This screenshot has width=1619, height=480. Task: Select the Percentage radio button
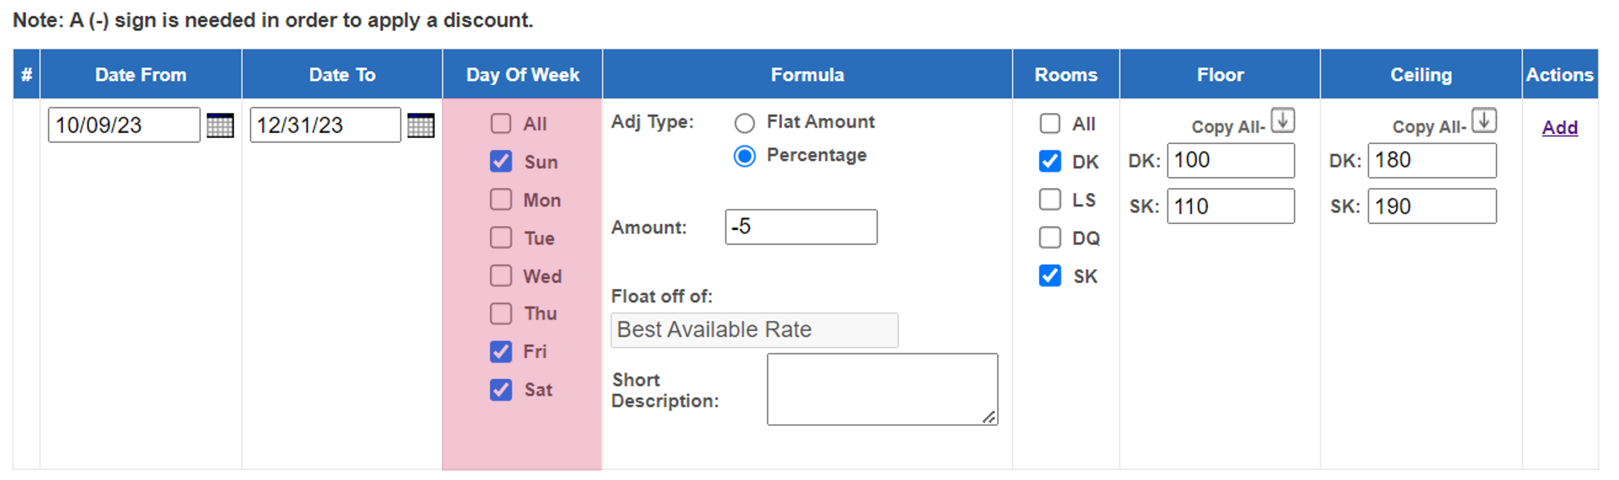[744, 156]
